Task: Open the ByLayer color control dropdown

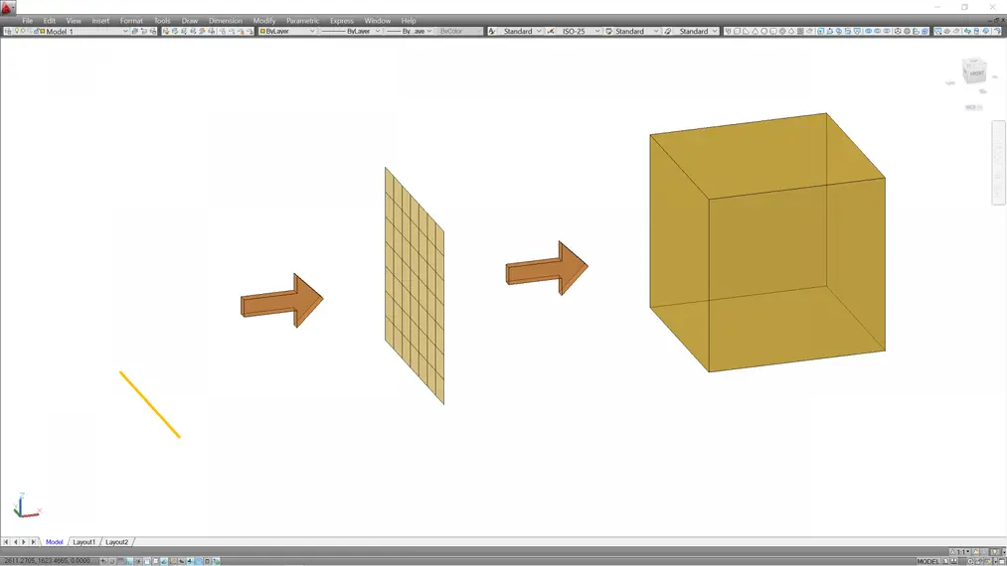Action: (312, 31)
